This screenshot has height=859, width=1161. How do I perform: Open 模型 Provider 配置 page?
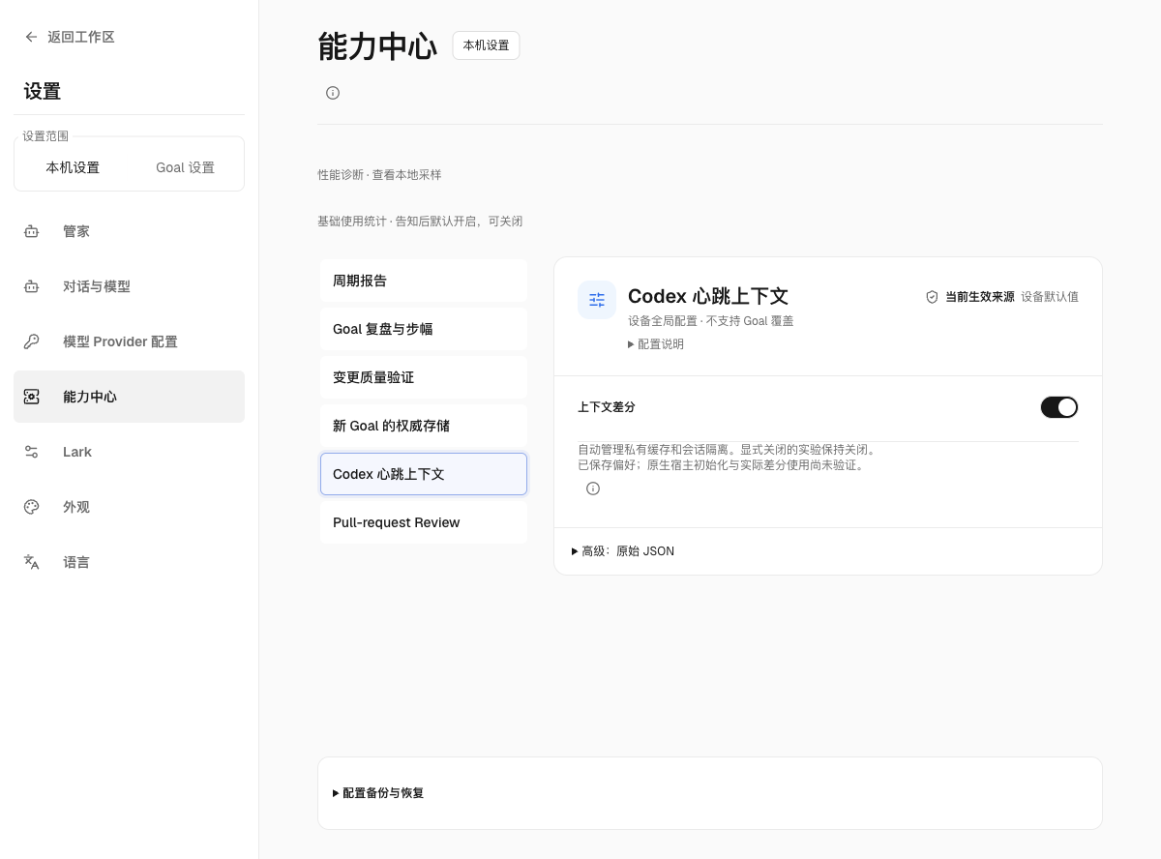(x=129, y=341)
